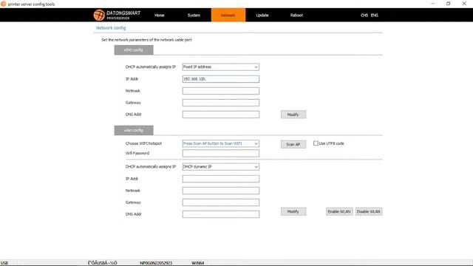Click the wlan Gateway field

pos(221,202)
